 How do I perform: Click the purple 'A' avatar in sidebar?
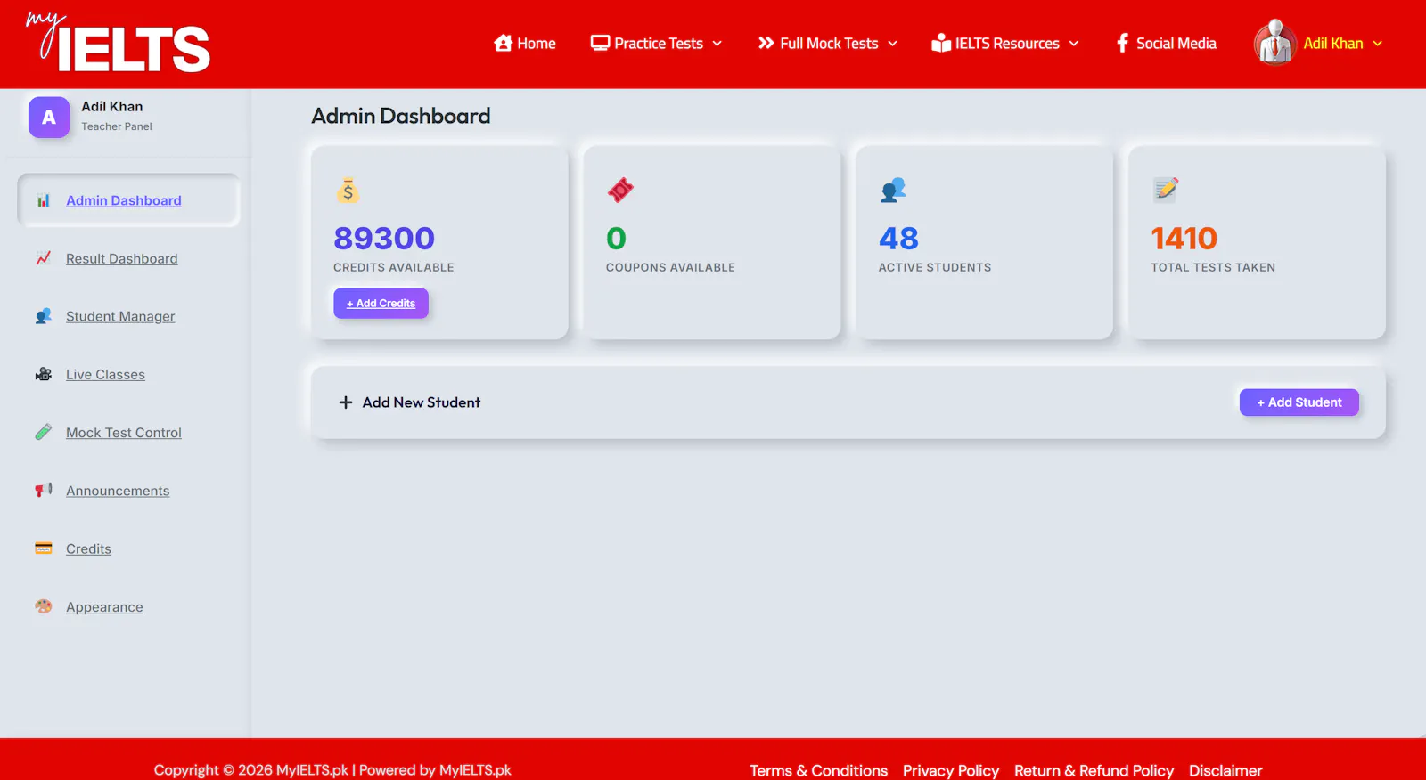pyautogui.click(x=49, y=118)
